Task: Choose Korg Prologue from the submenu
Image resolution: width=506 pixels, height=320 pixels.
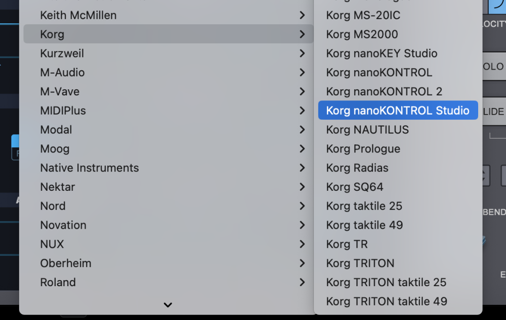Action: (x=363, y=149)
